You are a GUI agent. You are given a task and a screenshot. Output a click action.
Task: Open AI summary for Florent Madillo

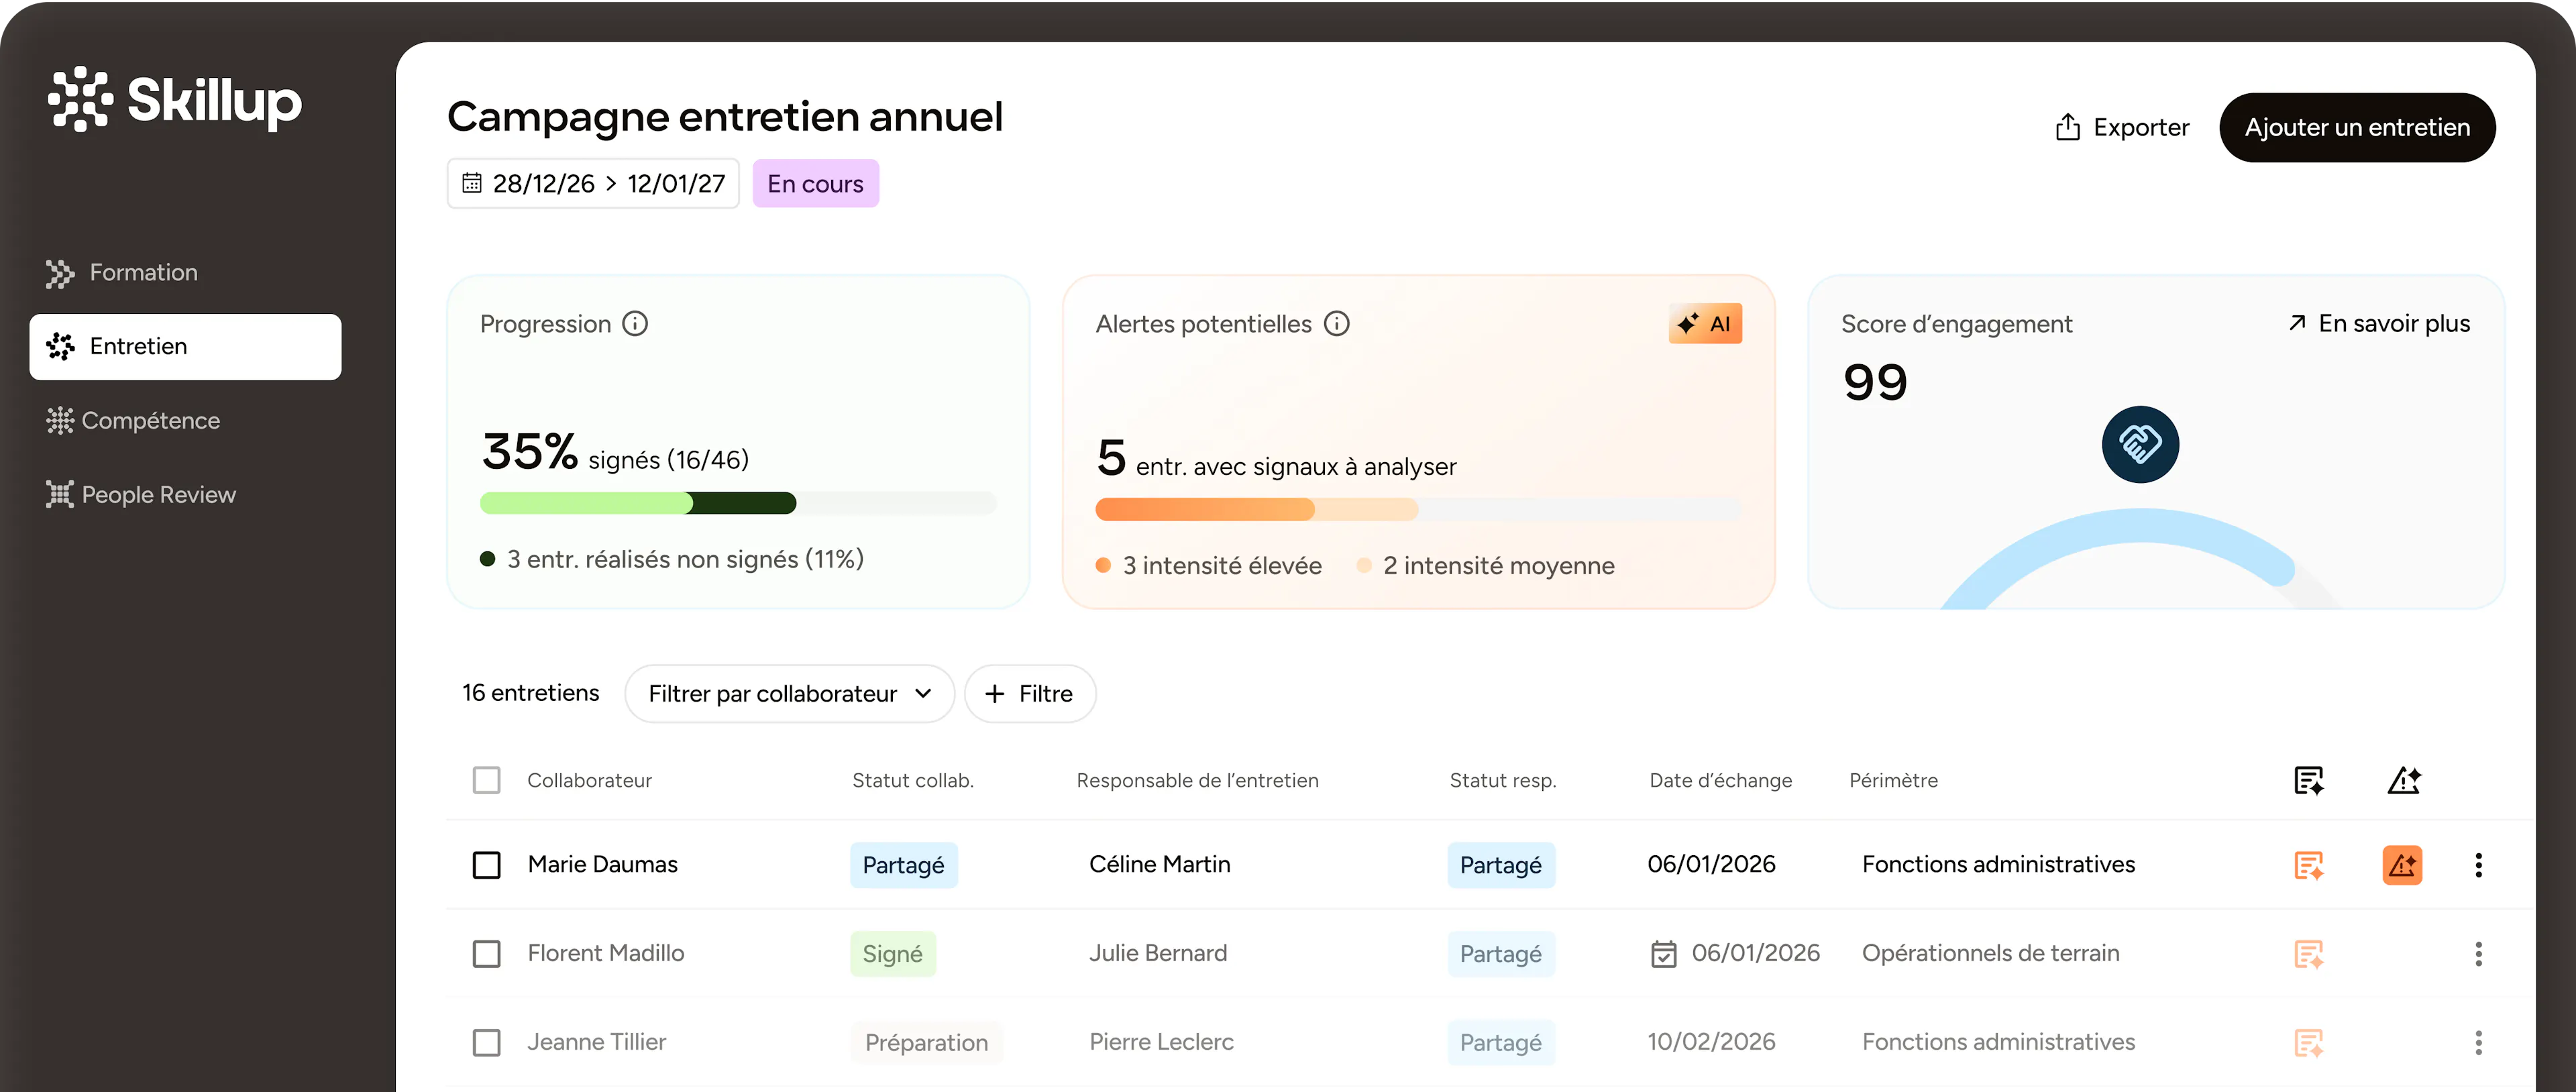click(x=2308, y=954)
